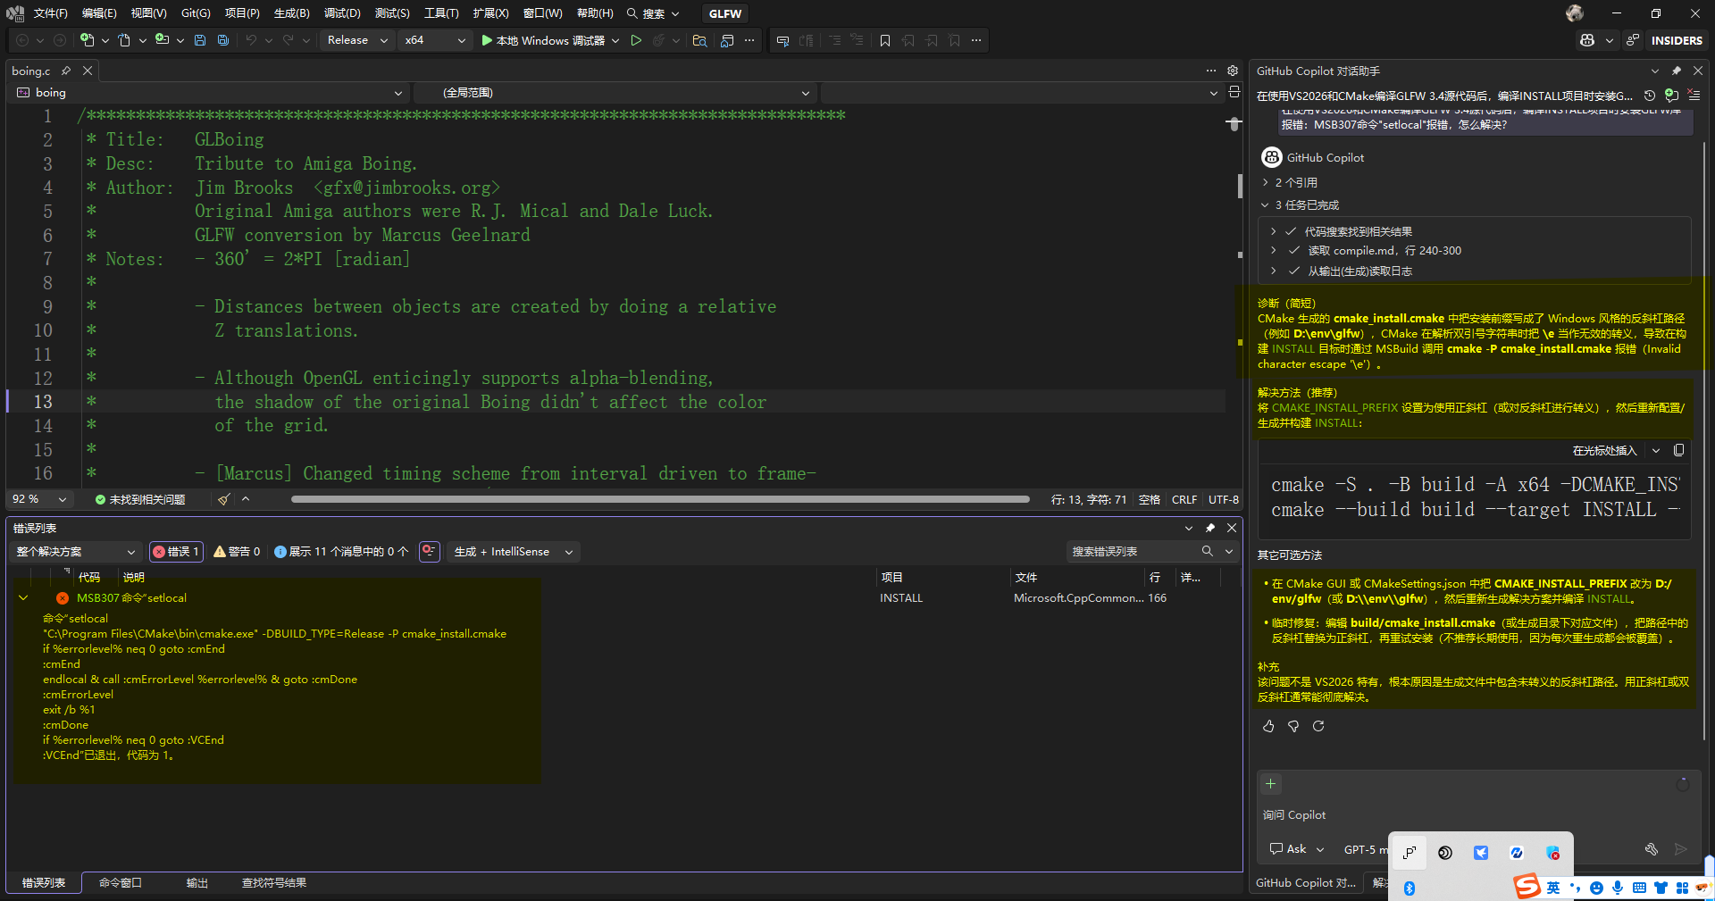Switch to the 查找符号结果 tab

(x=274, y=882)
